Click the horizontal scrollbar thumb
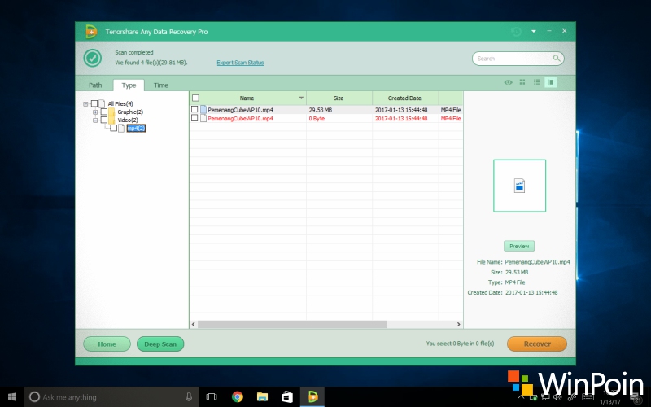 pyautogui.click(x=292, y=324)
